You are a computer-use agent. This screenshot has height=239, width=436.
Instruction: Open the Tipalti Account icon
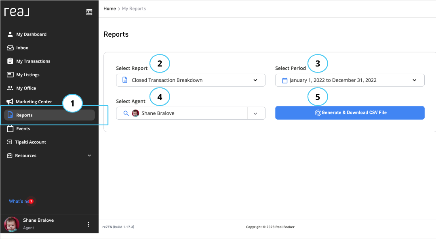[10, 141]
